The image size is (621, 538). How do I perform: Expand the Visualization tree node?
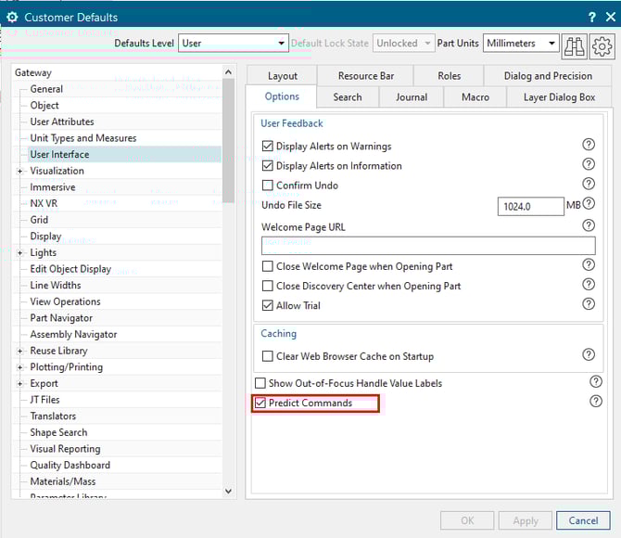click(x=19, y=171)
